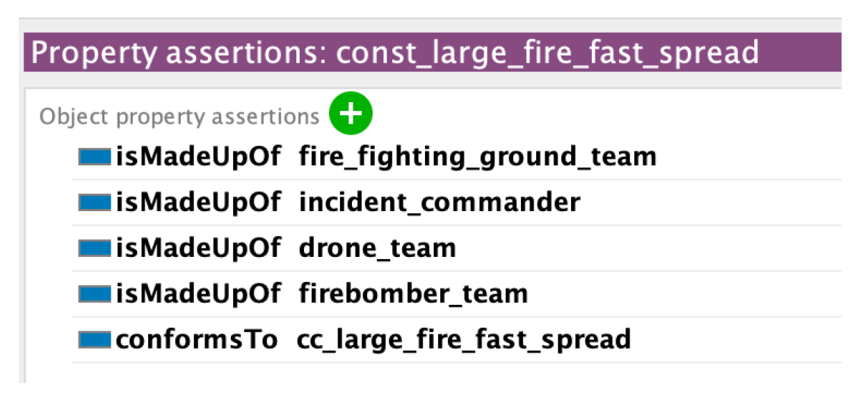Click blue icon beside firebomber_team assertion
Screen dimensions: 868x402
95,294
